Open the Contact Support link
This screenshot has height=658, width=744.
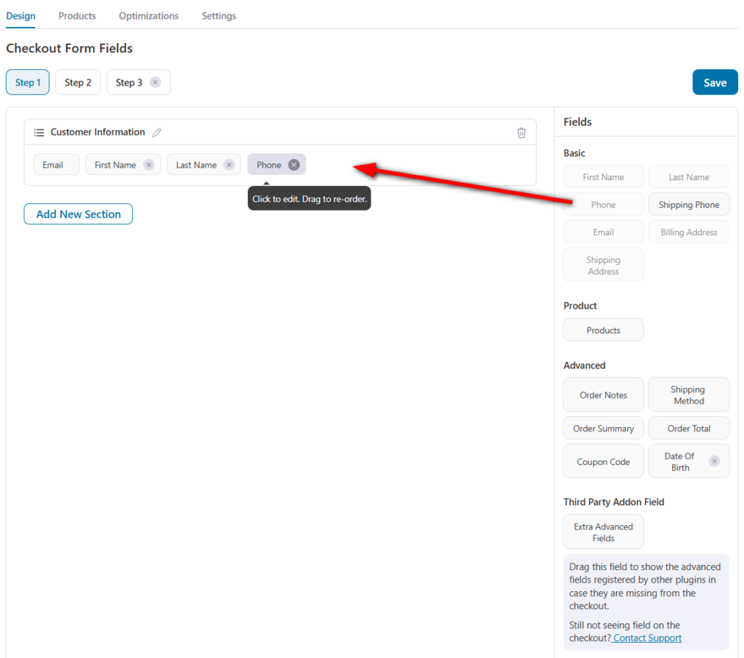pos(646,638)
